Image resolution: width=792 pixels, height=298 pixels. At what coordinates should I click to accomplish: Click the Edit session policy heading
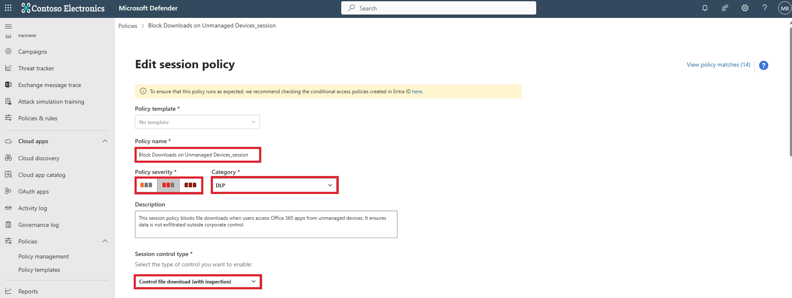[x=185, y=64]
